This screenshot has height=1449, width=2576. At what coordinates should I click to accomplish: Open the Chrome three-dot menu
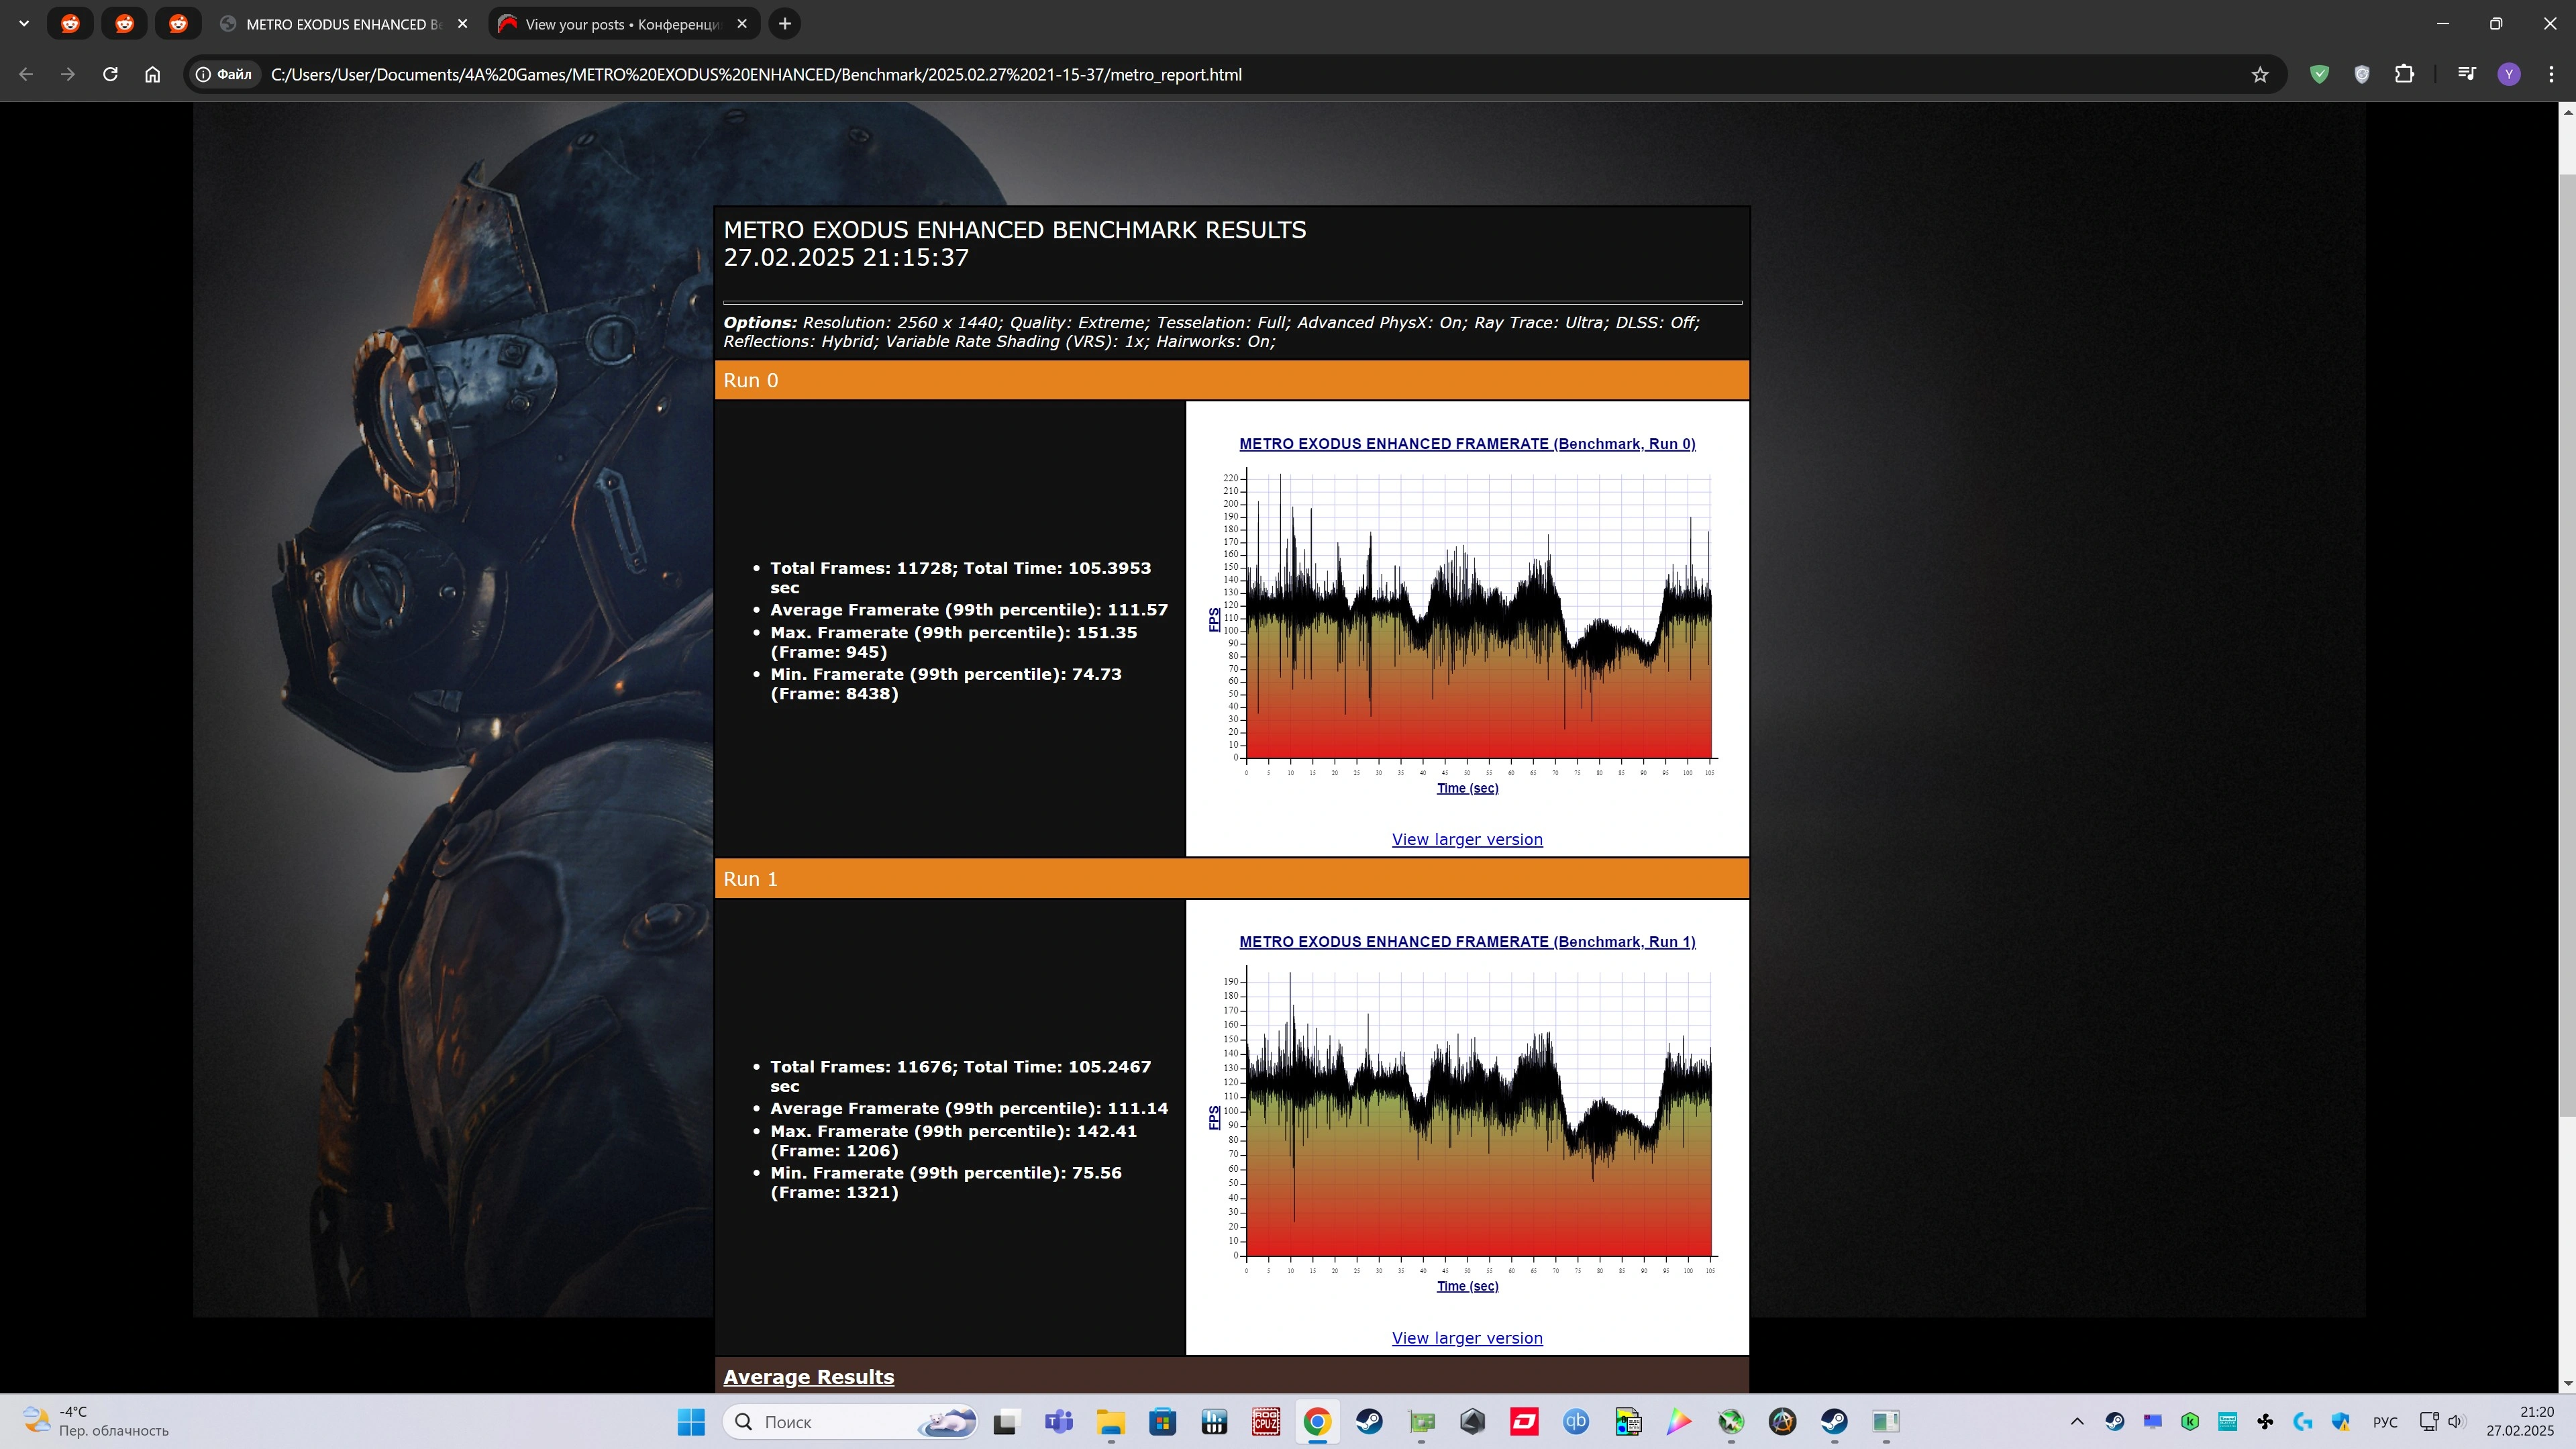click(2551, 74)
